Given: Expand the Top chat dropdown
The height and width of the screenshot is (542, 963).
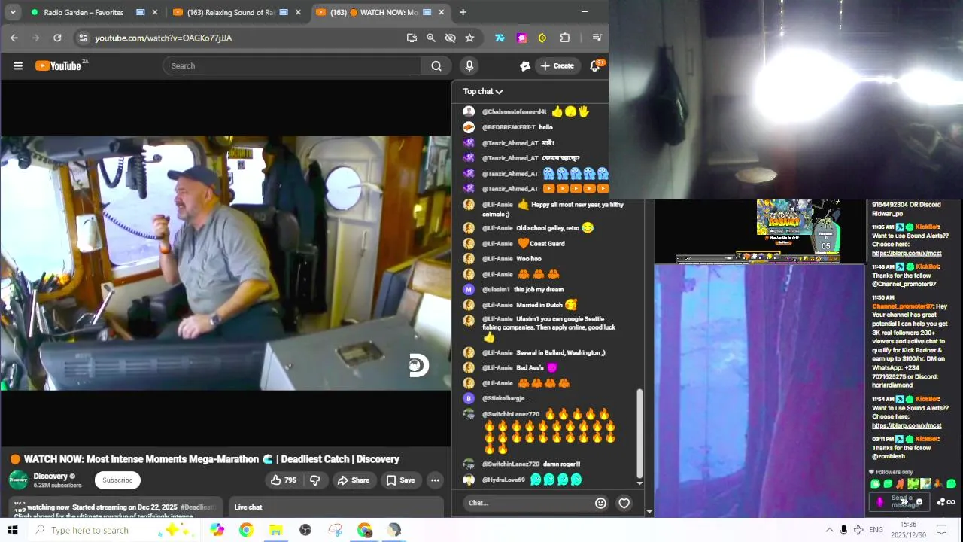Looking at the screenshot, I should point(483,92).
